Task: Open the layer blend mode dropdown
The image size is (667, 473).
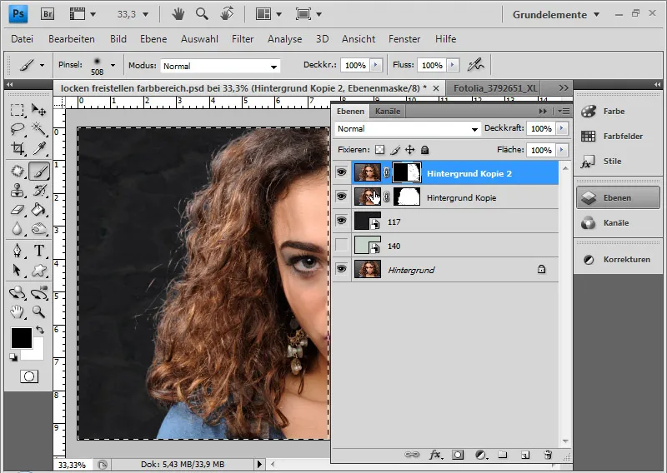Action: (408, 129)
